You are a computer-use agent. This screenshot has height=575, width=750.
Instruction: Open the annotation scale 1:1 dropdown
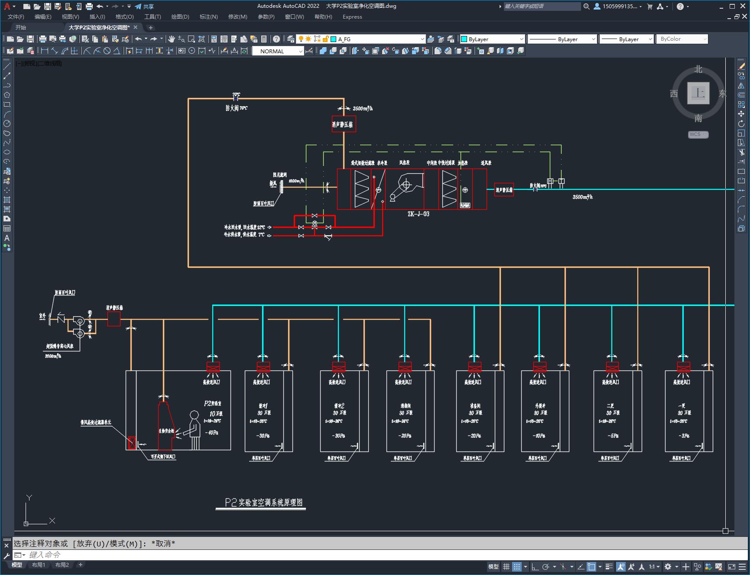[x=654, y=567]
